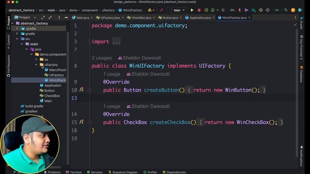Expand the gradle folder
Screen dimensions: 310x174
pos(17,33)
